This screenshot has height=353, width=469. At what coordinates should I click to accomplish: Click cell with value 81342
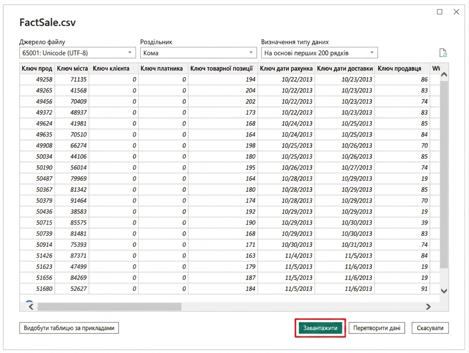[72, 190]
